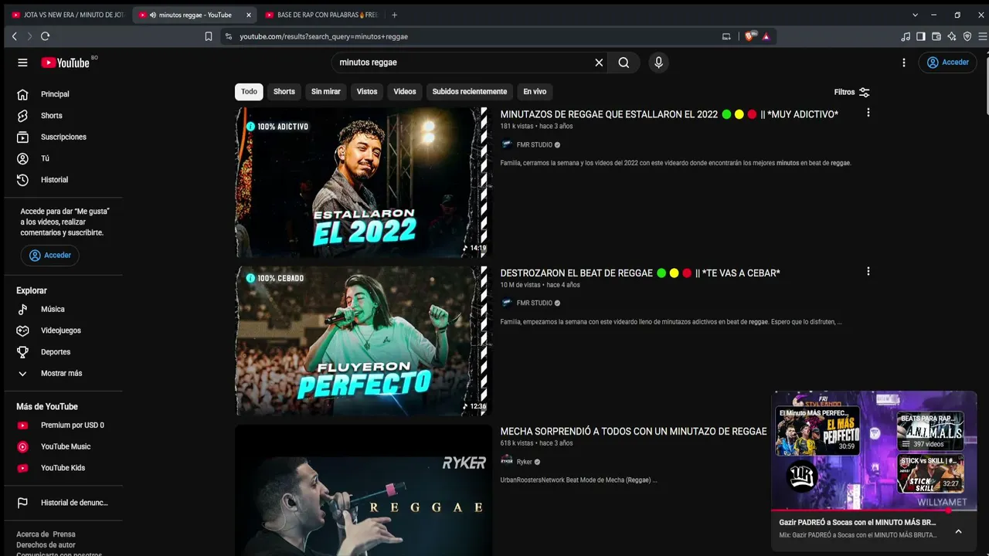
Task: Open the tab search dropdown arrow
Action: (915, 15)
